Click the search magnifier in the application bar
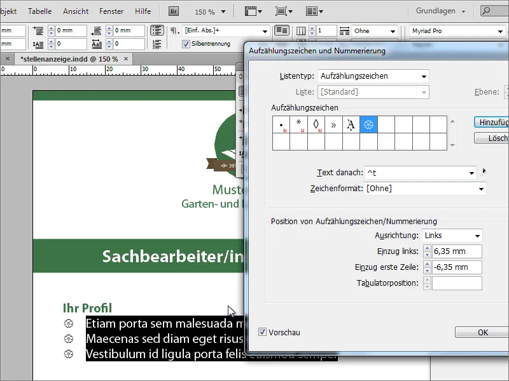509x381 pixels. click(486, 10)
